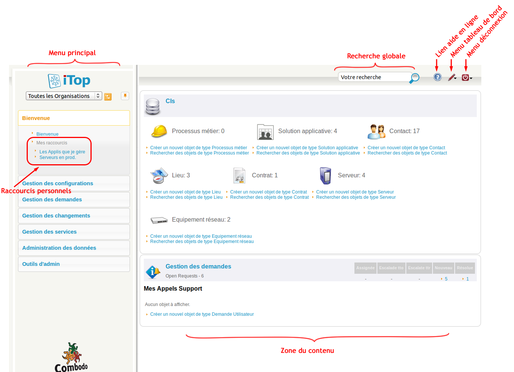
Task: Open the online help question mark icon
Action: click(437, 77)
